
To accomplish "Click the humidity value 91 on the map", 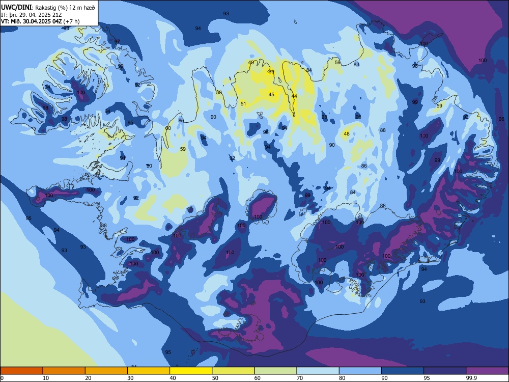I will (123, 158).
